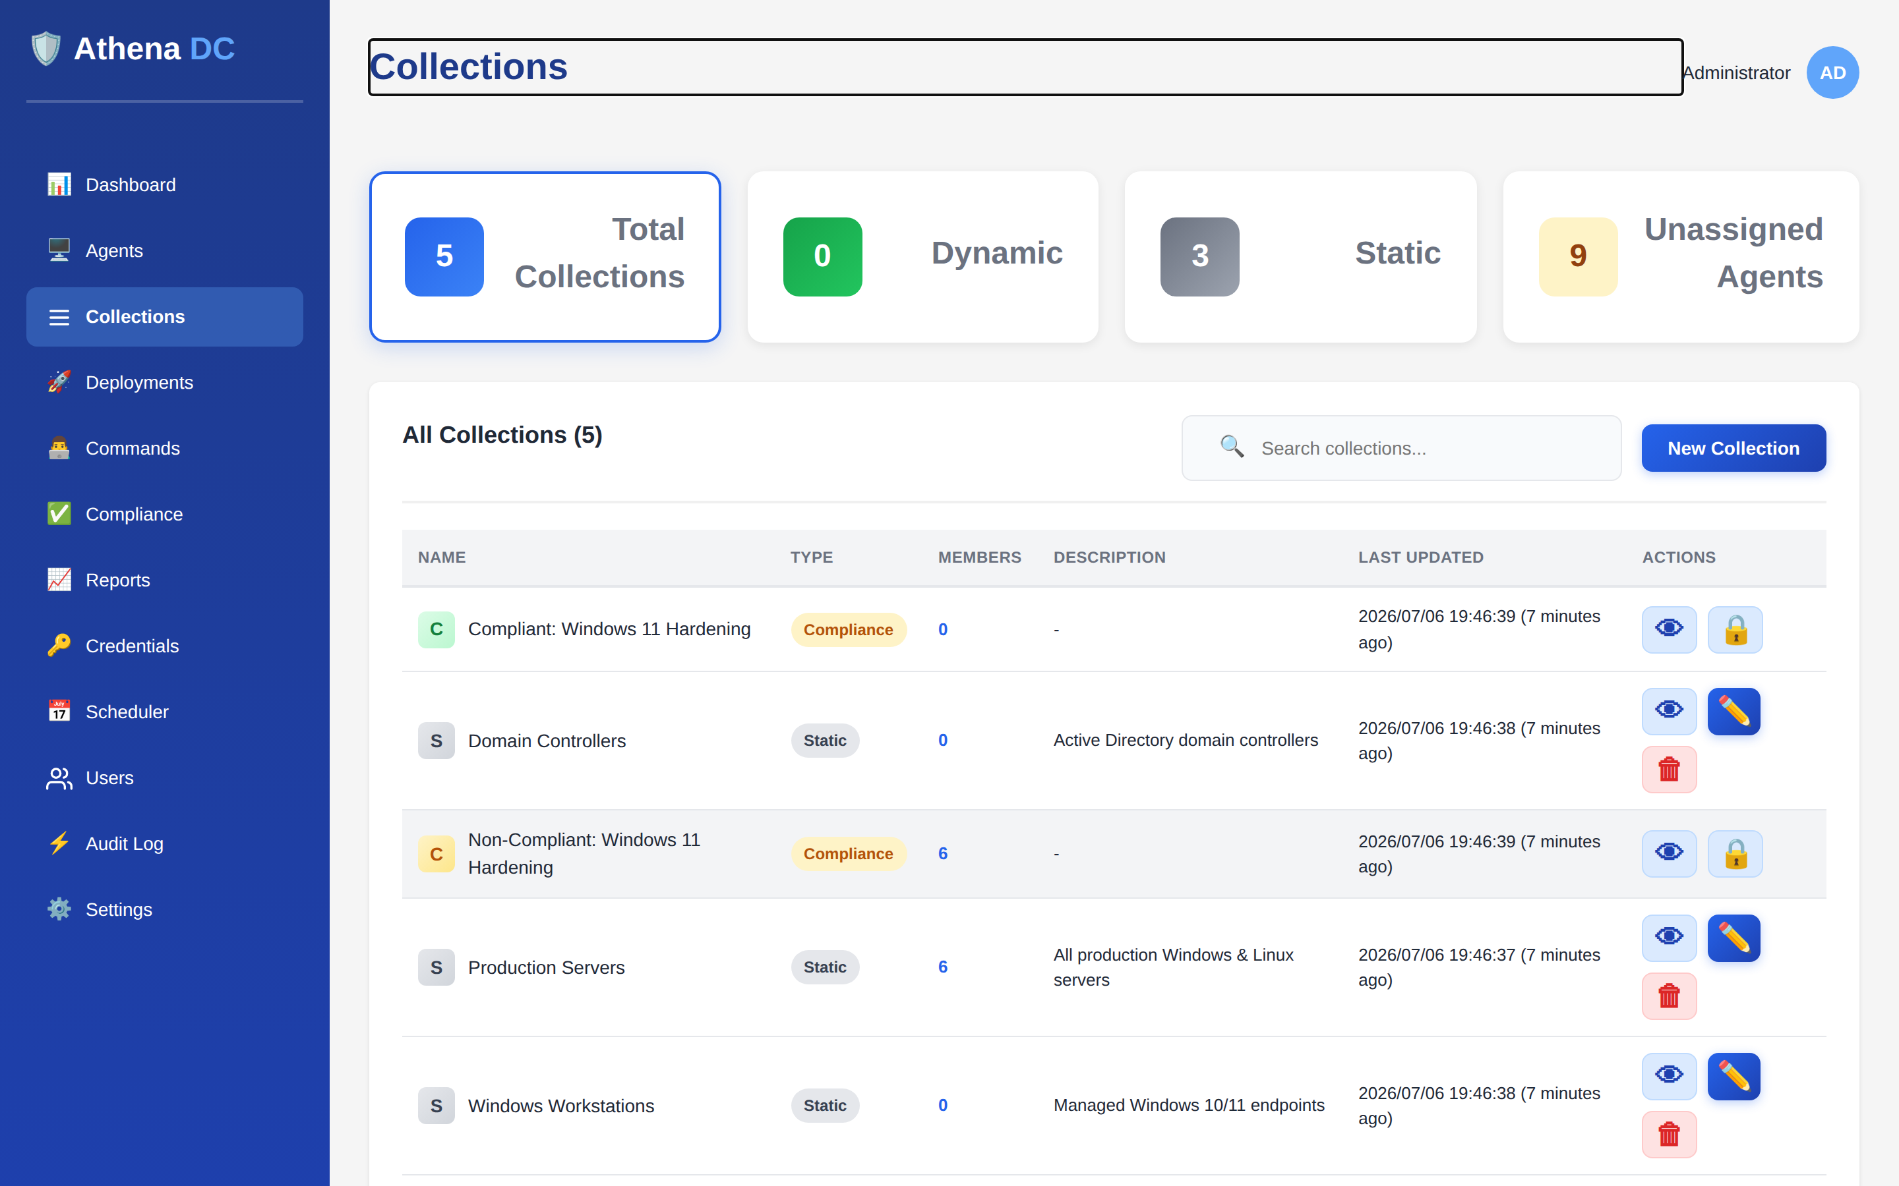Click the name Compliant: Windows 11 Hardening

click(609, 629)
